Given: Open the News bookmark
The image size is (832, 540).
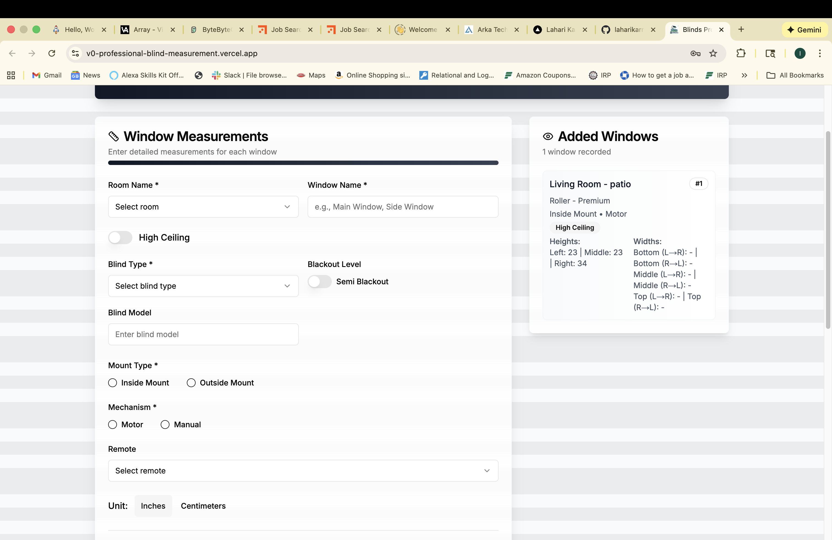Looking at the screenshot, I should point(86,75).
